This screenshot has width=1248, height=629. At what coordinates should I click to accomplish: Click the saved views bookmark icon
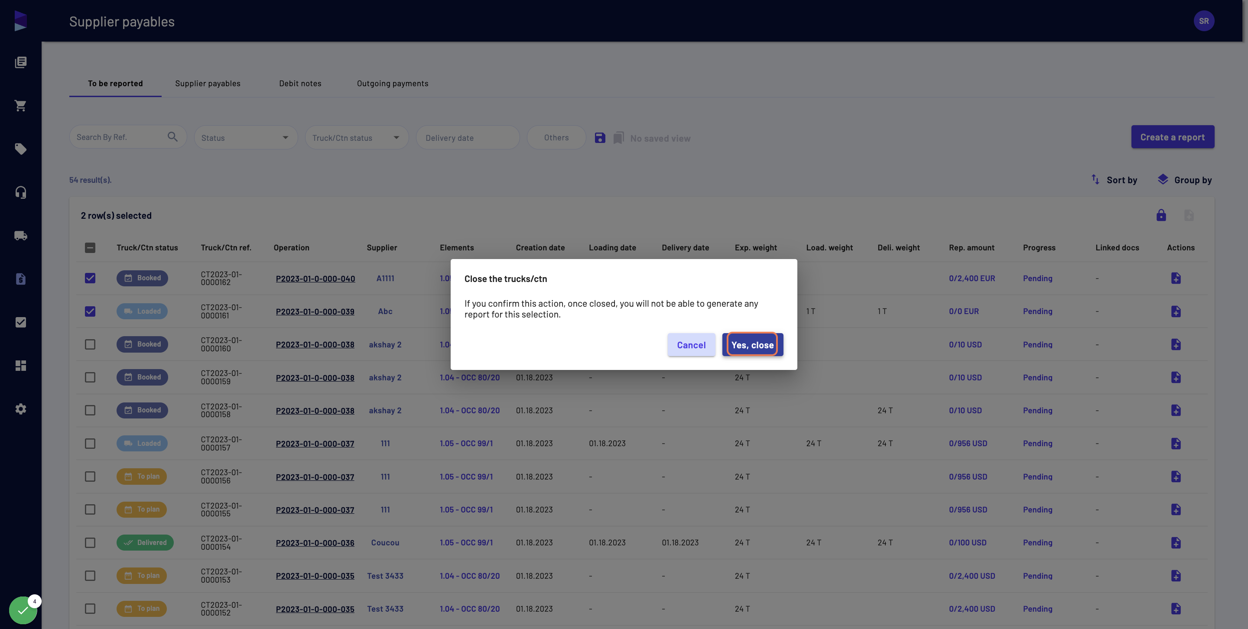point(619,138)
